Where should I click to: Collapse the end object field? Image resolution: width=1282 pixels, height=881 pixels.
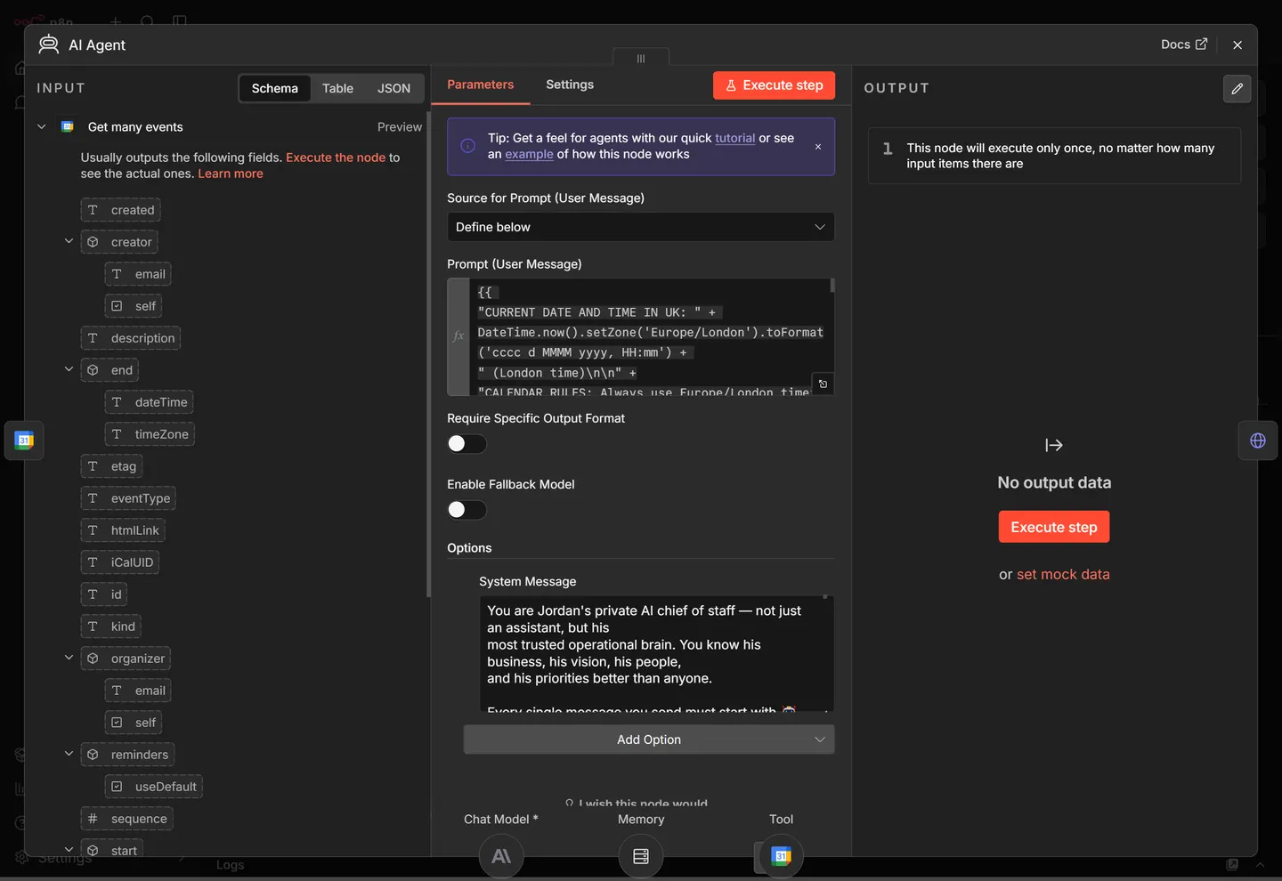tap(69, 369)
